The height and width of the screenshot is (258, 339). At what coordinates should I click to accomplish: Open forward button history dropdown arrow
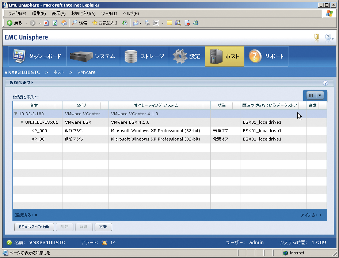(x=39, y=23)
